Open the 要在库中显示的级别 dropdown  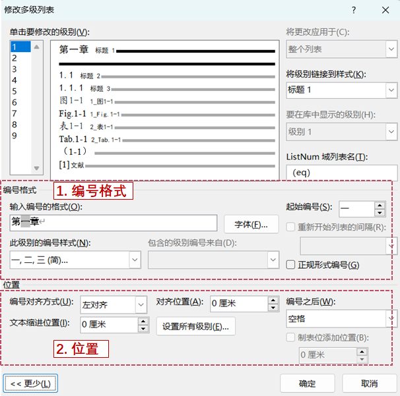click(x=391, y=132)
